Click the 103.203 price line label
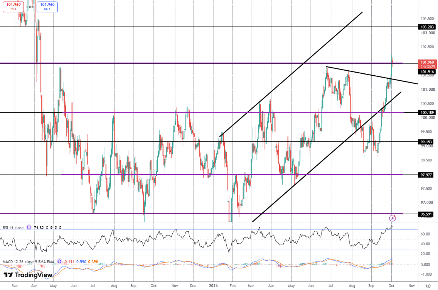The height and width of the screenshot is (290, 438). (x=427, y=27)
